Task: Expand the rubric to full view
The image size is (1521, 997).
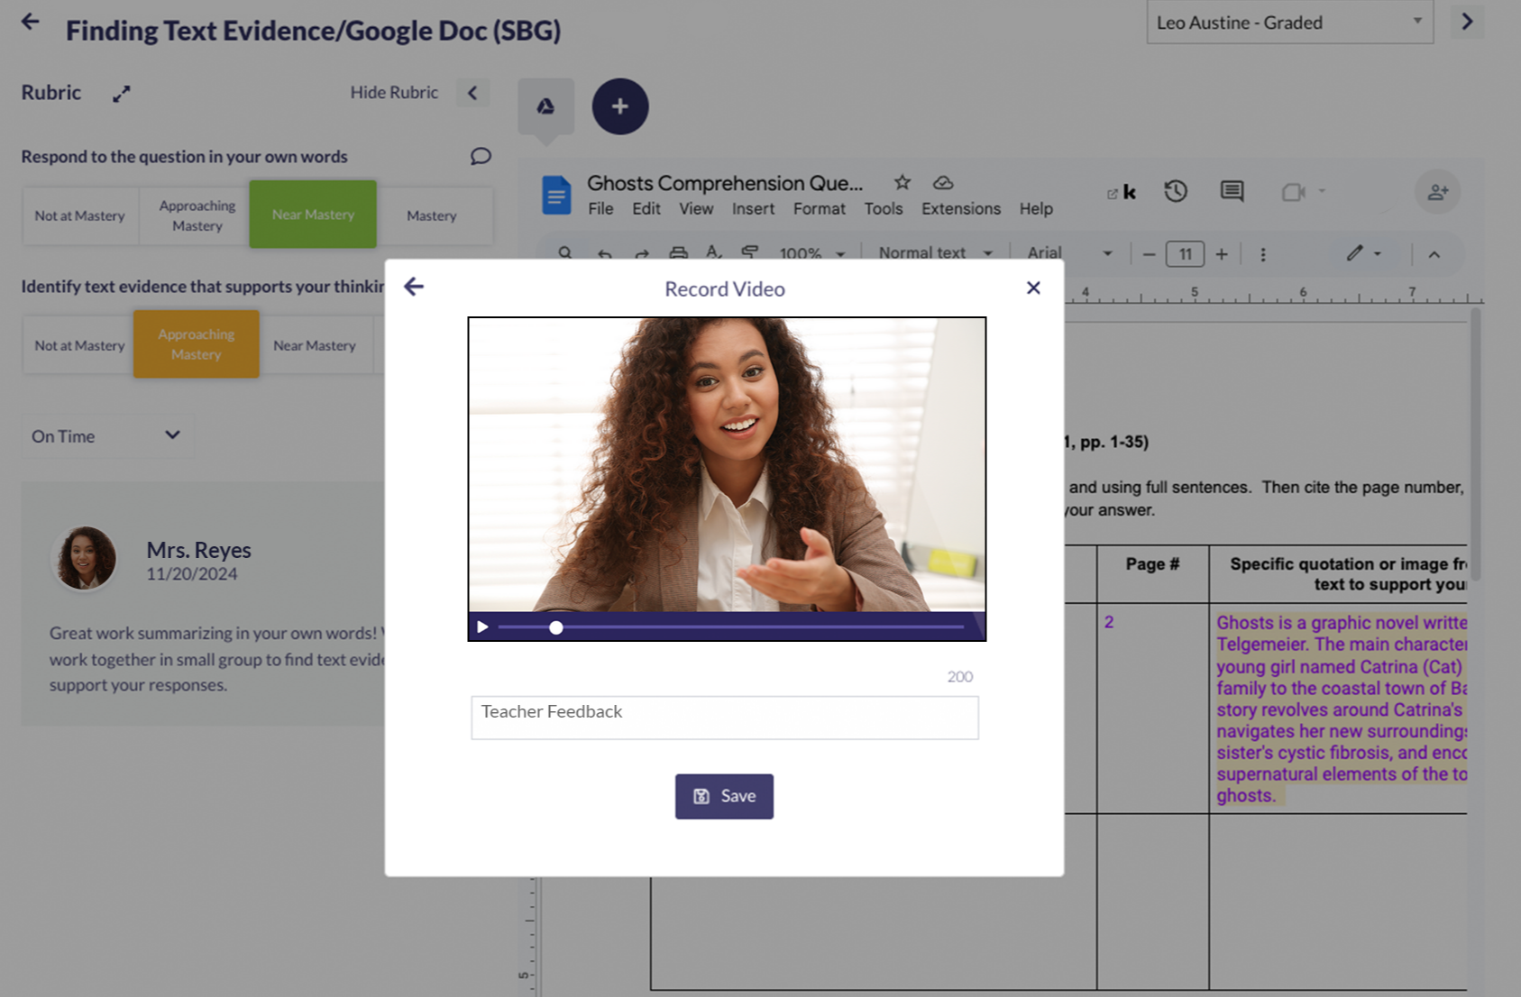Action: click(122, 94)
